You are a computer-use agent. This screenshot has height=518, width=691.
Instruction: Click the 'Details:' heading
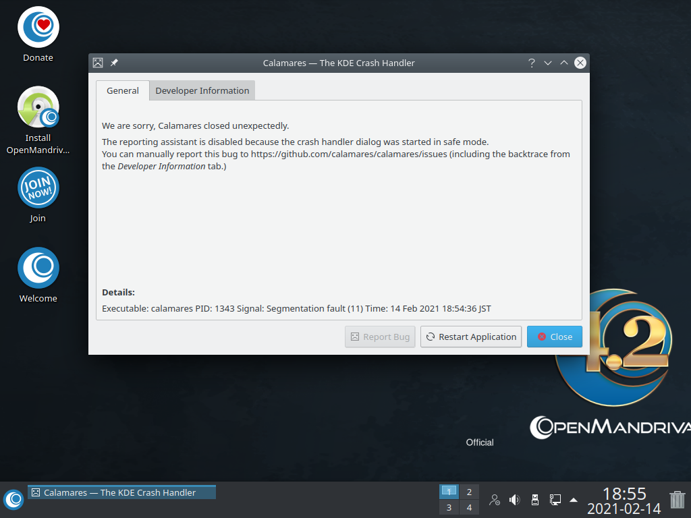click(x=118, y=293)
